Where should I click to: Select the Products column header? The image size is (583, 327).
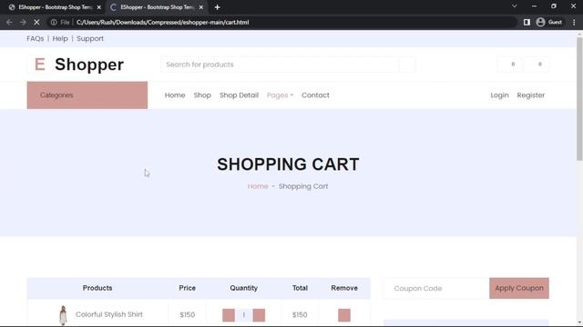(x=97, y=288)
